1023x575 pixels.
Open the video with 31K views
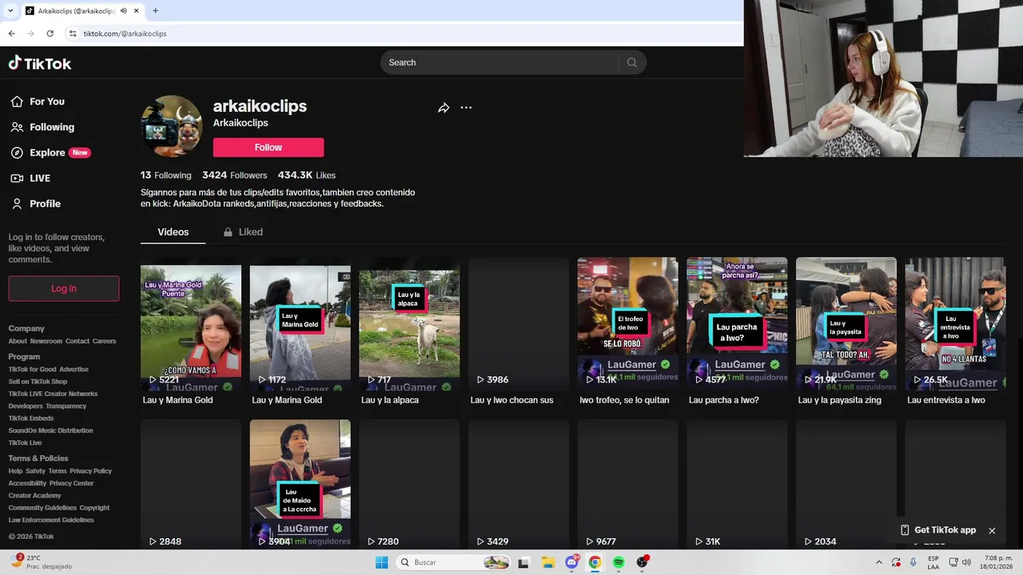(x=737, y=484)
